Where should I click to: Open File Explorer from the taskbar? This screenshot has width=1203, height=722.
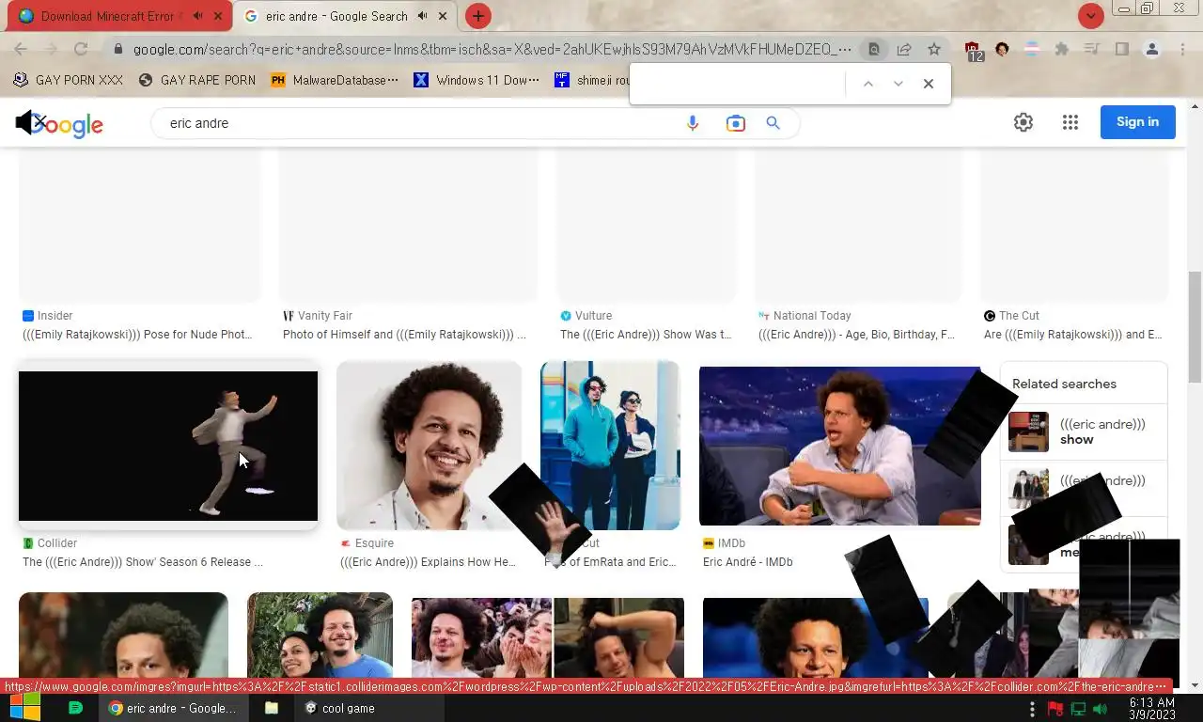[x=272, y=708]
